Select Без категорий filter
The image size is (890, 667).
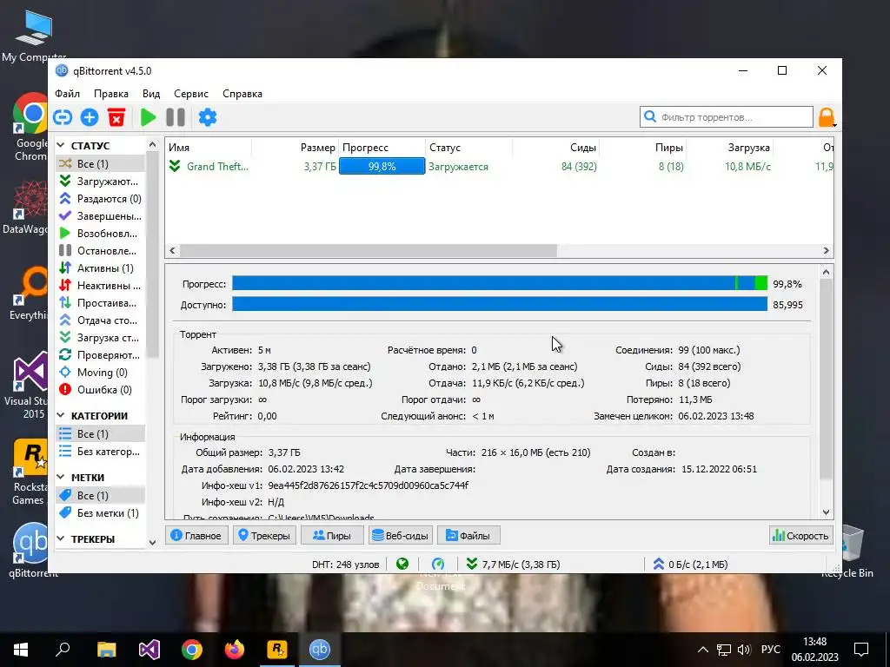pos(100,452)
